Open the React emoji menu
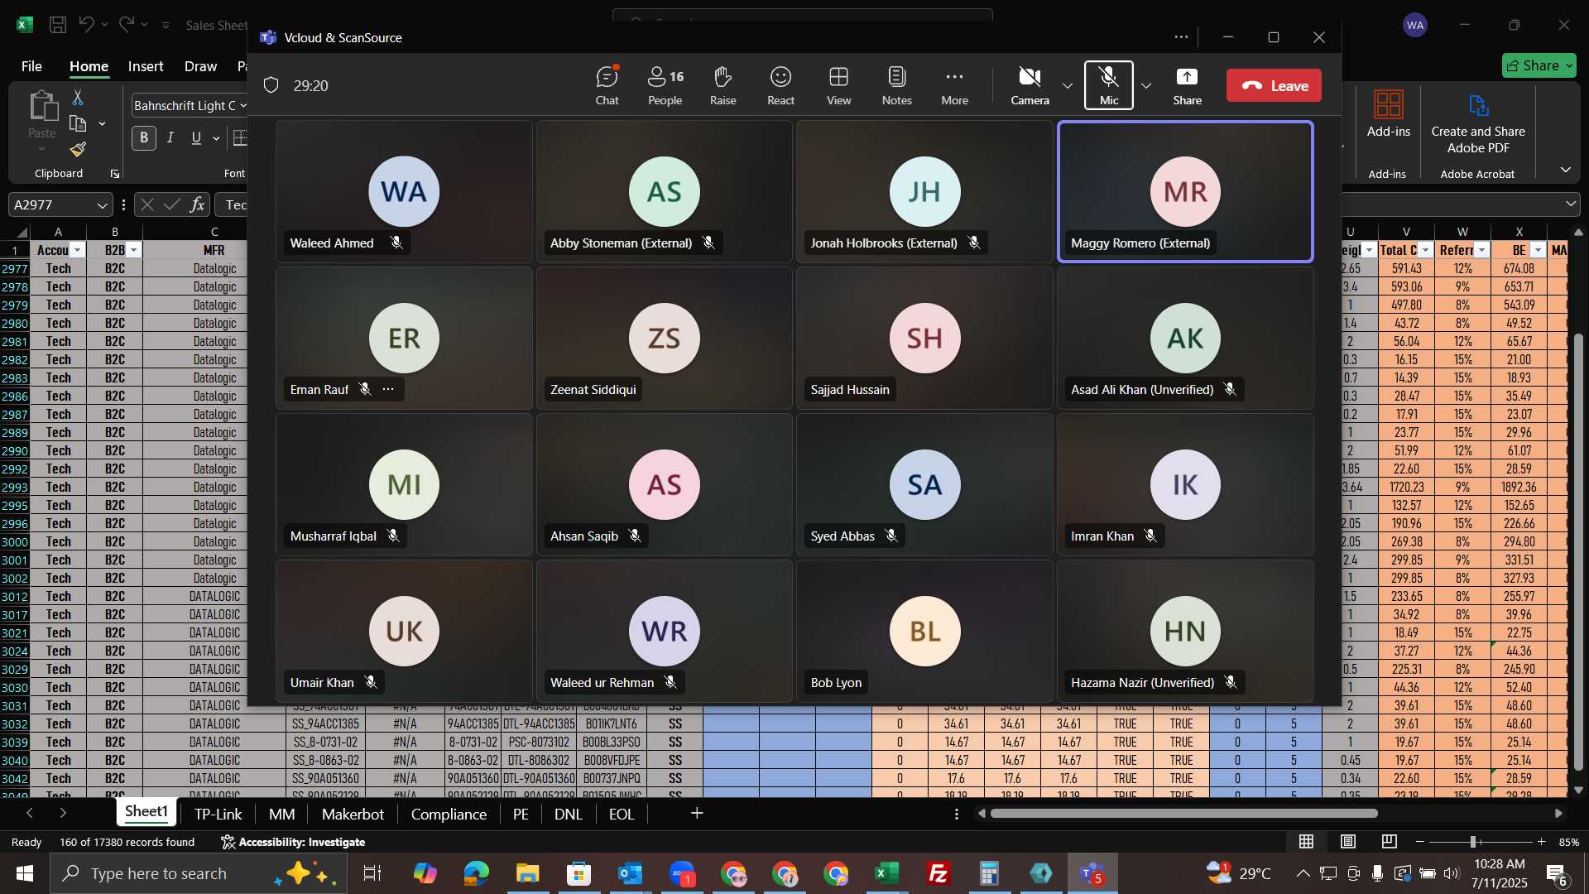This screenshot has width=1589, height=894. (780, 85)
